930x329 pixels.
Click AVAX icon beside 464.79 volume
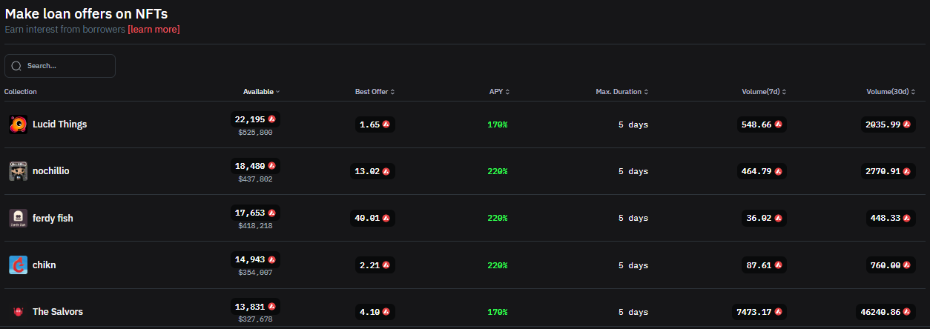[x=779, y=171]
